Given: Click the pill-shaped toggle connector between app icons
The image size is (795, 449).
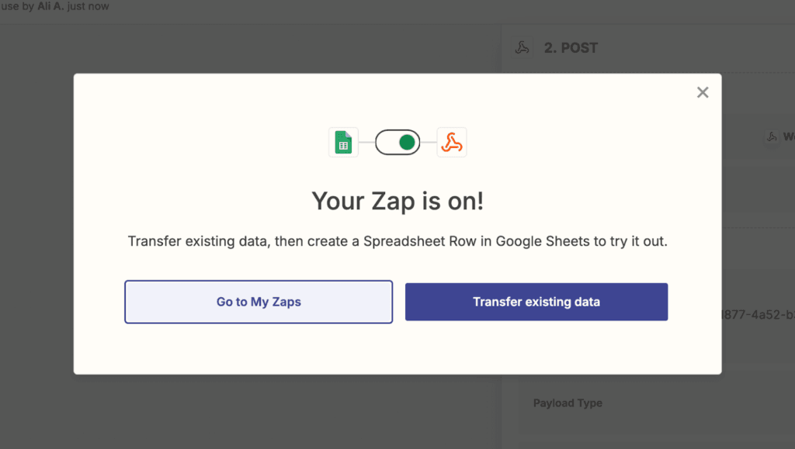Looking at the screenshot, I should tap(397, 142).
